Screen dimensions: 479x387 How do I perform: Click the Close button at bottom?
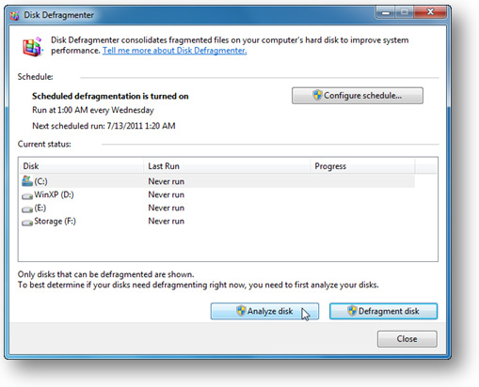click(x=407, y=339)
